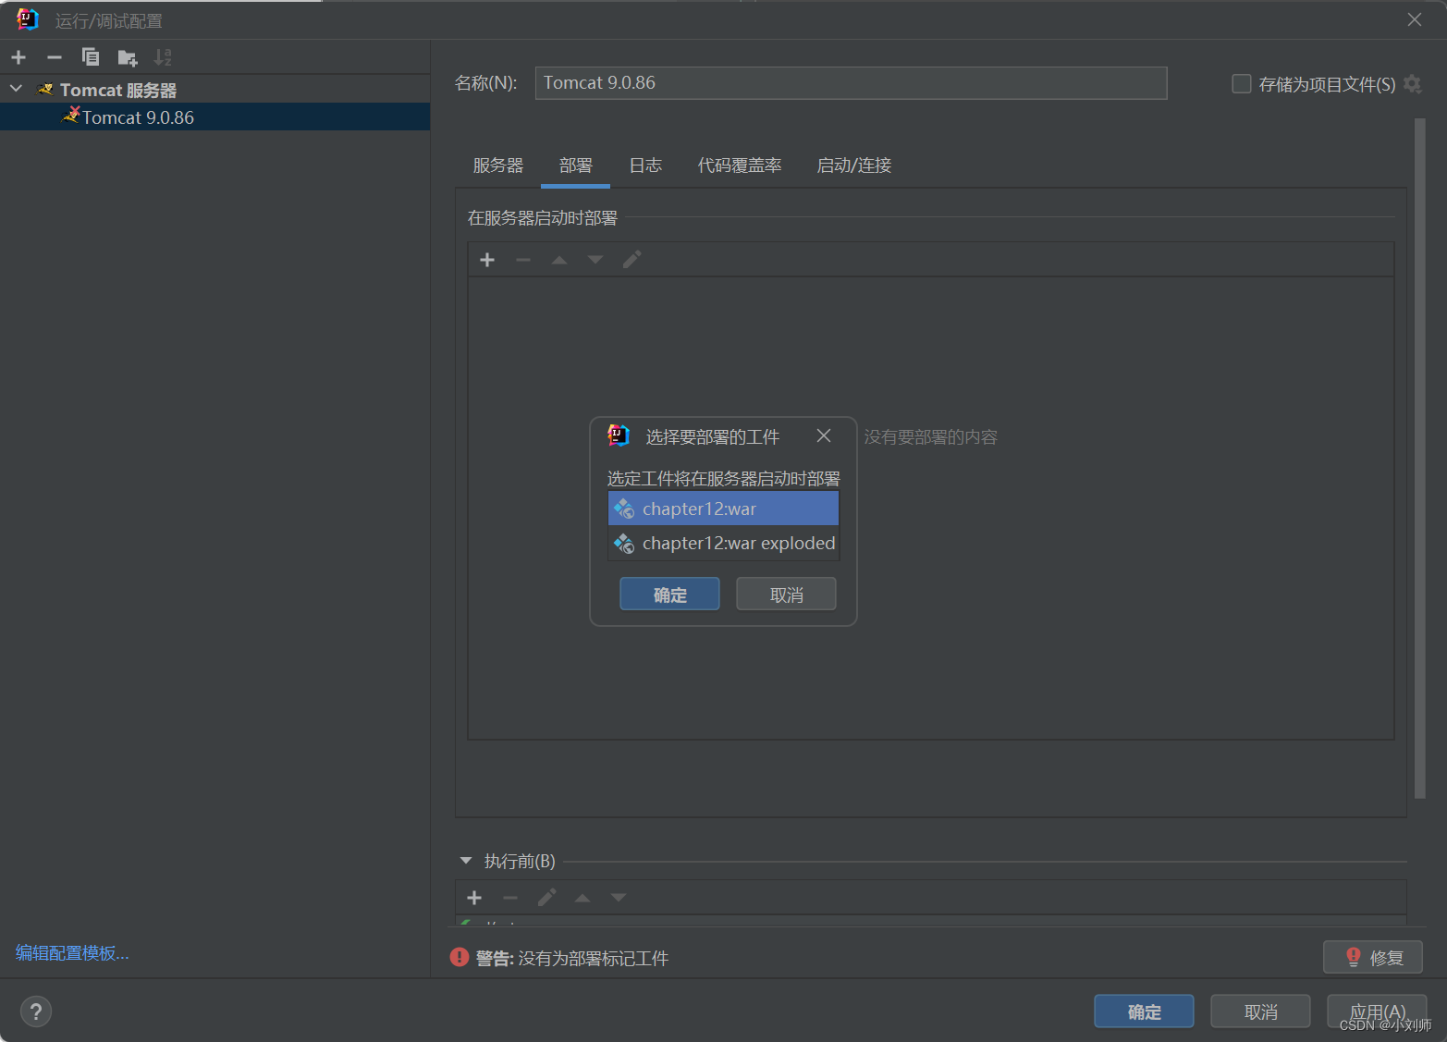Add before-launch task plus icon
Viewport: 1447px width, 1042px height.
474,898
